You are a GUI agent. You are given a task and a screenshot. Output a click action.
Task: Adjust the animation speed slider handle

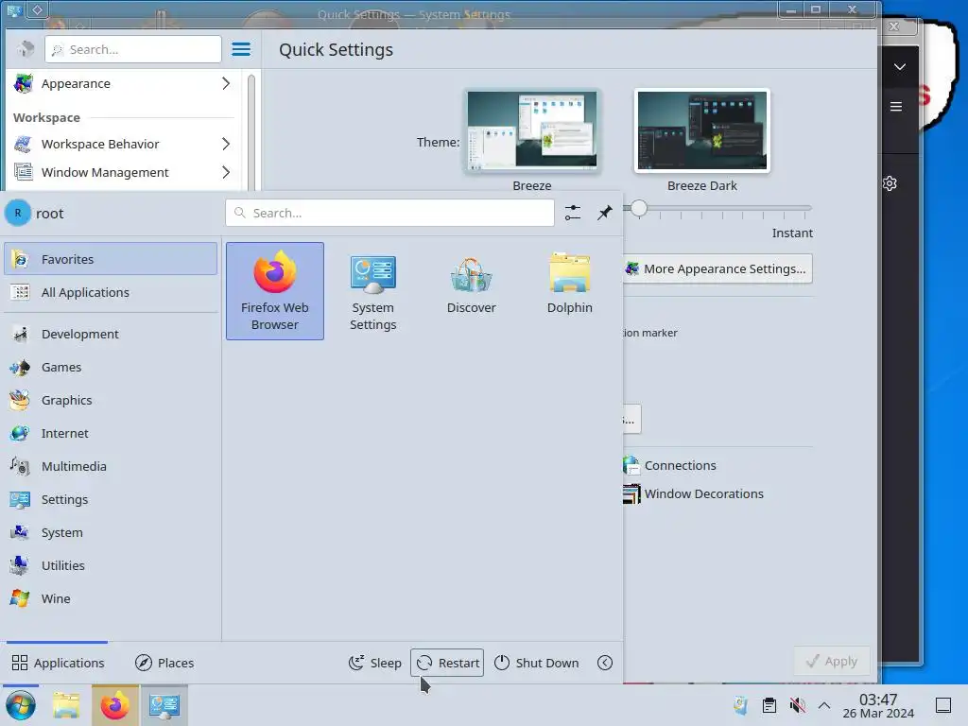pyautogui.click(x=639, y=208)
